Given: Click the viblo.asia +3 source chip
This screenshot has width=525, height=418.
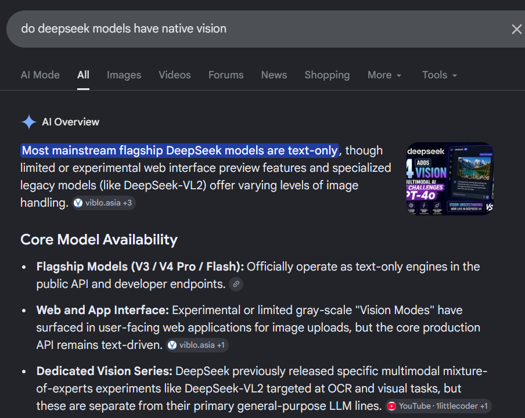Looking at the screenshot, I should (103, 203).
